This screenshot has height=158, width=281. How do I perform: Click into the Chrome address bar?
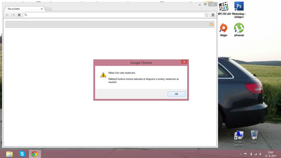(116, 15)
